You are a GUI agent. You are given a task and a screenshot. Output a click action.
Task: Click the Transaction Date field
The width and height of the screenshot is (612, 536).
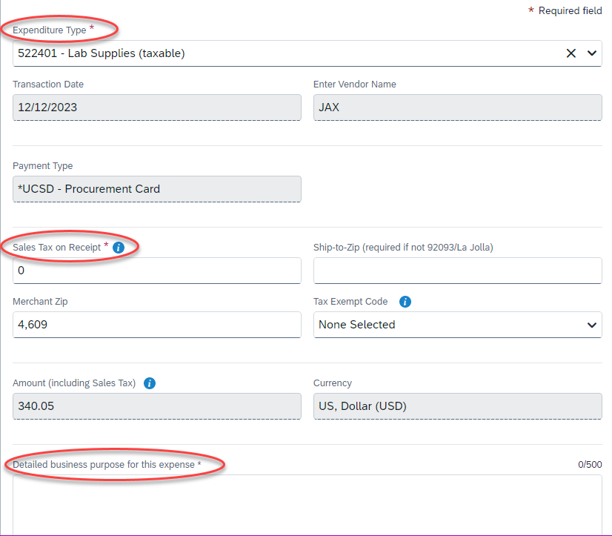point(156,107)
